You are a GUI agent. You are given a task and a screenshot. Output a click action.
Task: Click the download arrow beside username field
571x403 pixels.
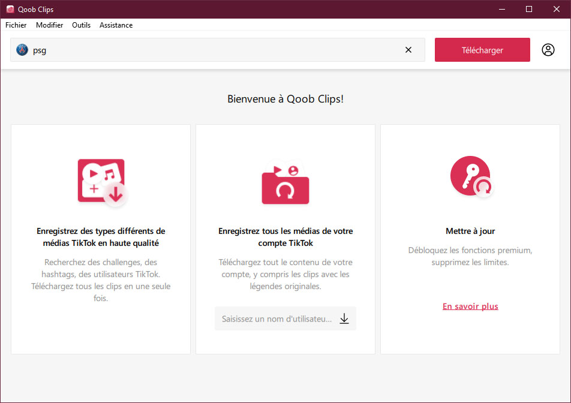click(x=344, y=318)
